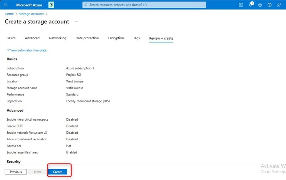This screenshot has height=180, width=286.
Task: Navigate to Storage accounts breadcrumb
Action: point(31,14)
